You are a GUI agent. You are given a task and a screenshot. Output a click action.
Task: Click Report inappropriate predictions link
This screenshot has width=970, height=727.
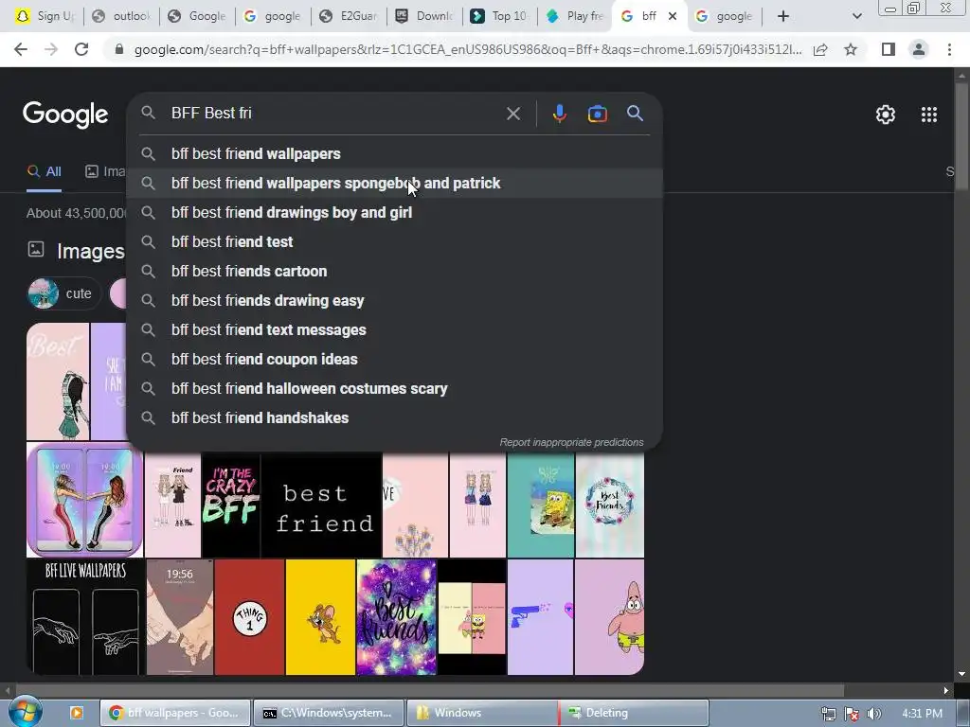[x=571, y=443]
